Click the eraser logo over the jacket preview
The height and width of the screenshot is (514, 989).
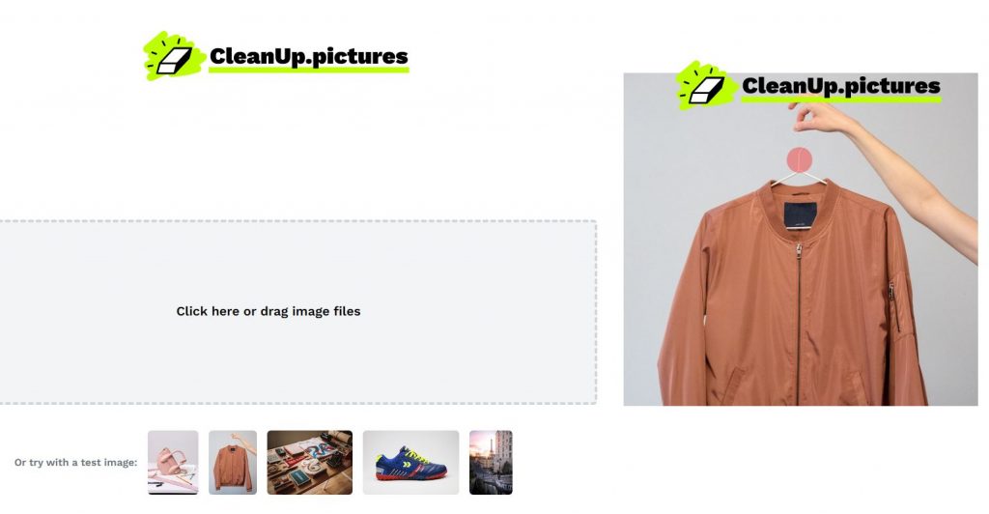tap(706, 86)
